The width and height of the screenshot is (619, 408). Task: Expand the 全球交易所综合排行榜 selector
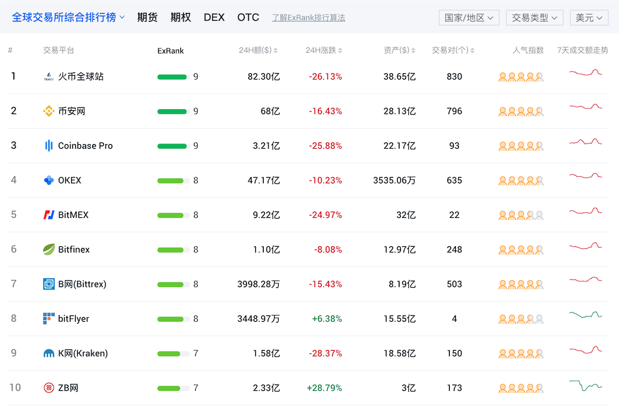pos(68,18)
